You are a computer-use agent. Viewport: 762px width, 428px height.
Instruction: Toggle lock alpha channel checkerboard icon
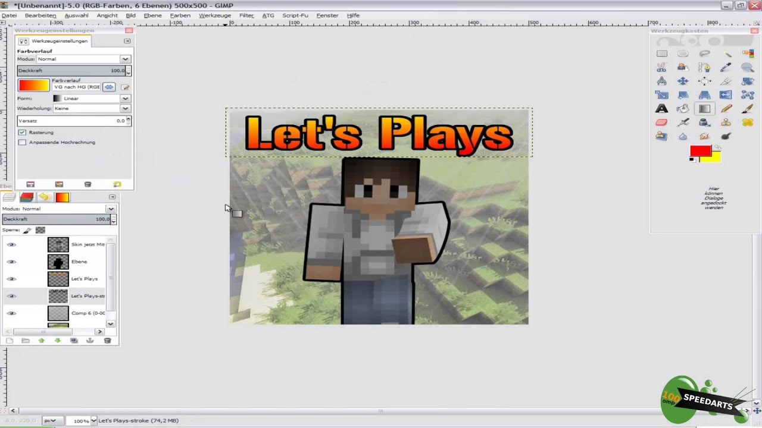click(40, 230)
